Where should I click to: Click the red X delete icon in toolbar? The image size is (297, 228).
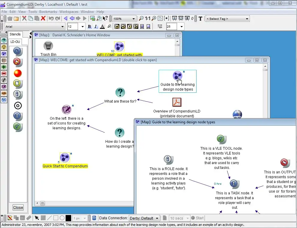click(43, 19)
